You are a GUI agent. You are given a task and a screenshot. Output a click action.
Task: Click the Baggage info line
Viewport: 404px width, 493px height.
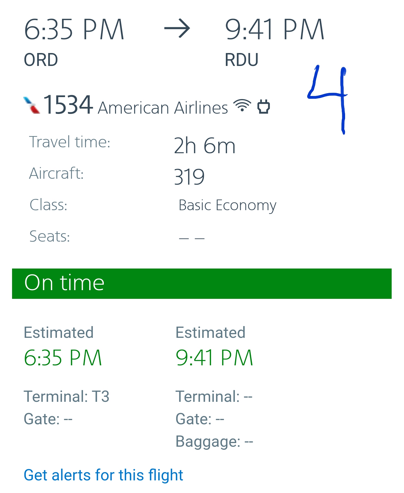tap(214, 441)
